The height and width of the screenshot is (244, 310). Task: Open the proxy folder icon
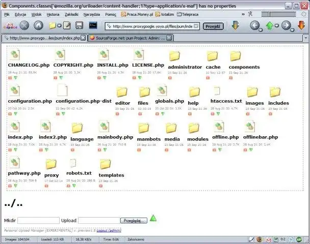[51, 164]
